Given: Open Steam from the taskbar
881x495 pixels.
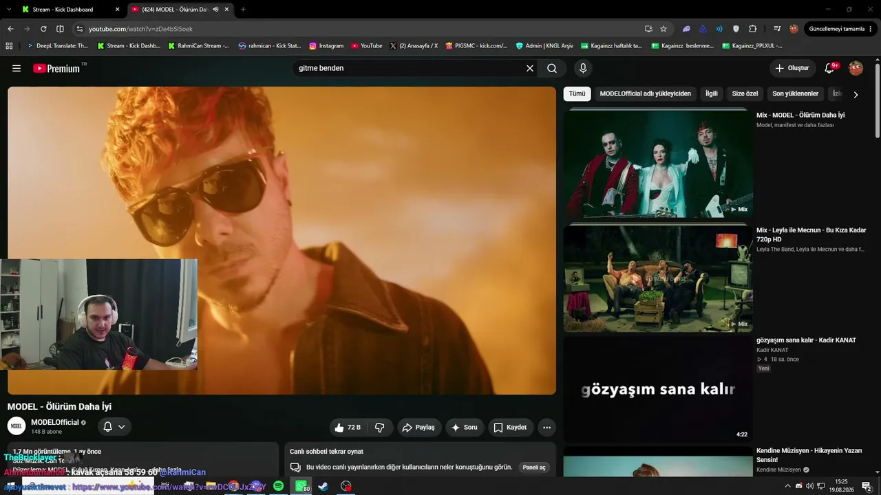Looking at the screenshot, I should 323,486.
